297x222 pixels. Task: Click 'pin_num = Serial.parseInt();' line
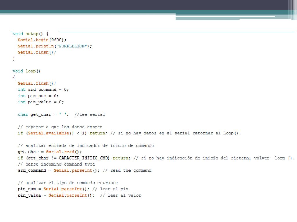(54, 189)
